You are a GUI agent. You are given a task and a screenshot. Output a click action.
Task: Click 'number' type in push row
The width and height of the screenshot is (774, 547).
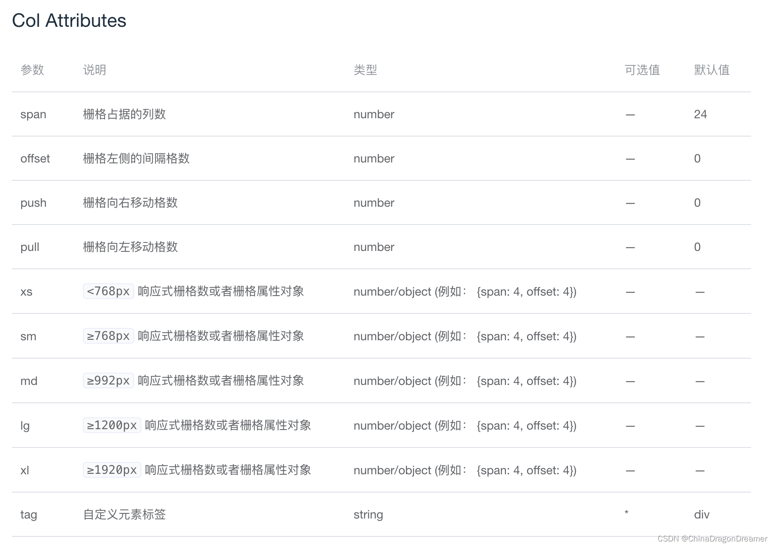coord(374,203)
